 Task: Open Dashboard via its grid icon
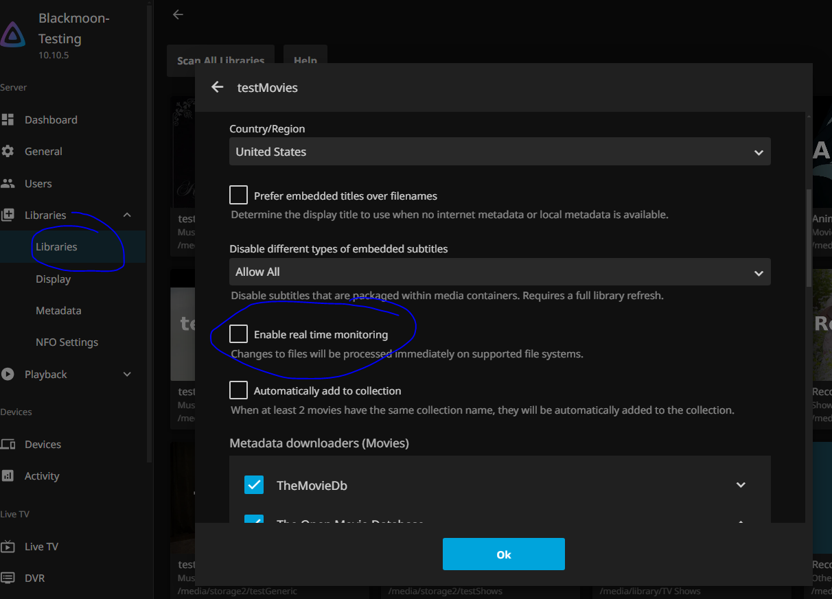(x=8, y=119)
